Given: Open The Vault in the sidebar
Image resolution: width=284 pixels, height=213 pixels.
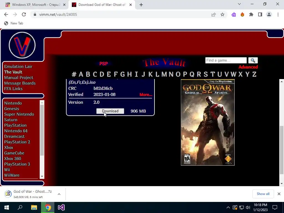Looking at the screenshot, I should point(13,72).
